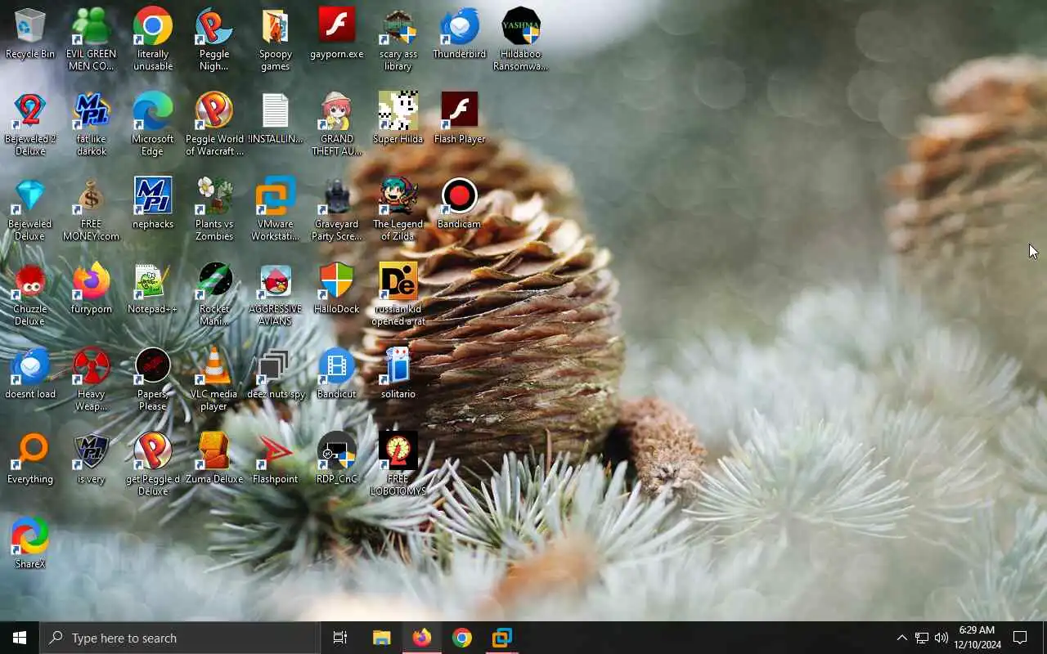
Task: Select the Chuzzle Deluxe desktop icon
Action: [30, 295]
